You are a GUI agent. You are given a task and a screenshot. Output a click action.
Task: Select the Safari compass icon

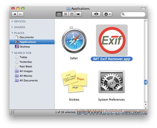(x=74, y=40)
